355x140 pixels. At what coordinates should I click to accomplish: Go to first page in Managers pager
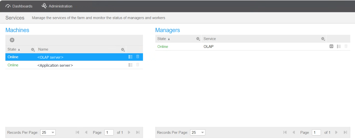click(x=285, y=132)
